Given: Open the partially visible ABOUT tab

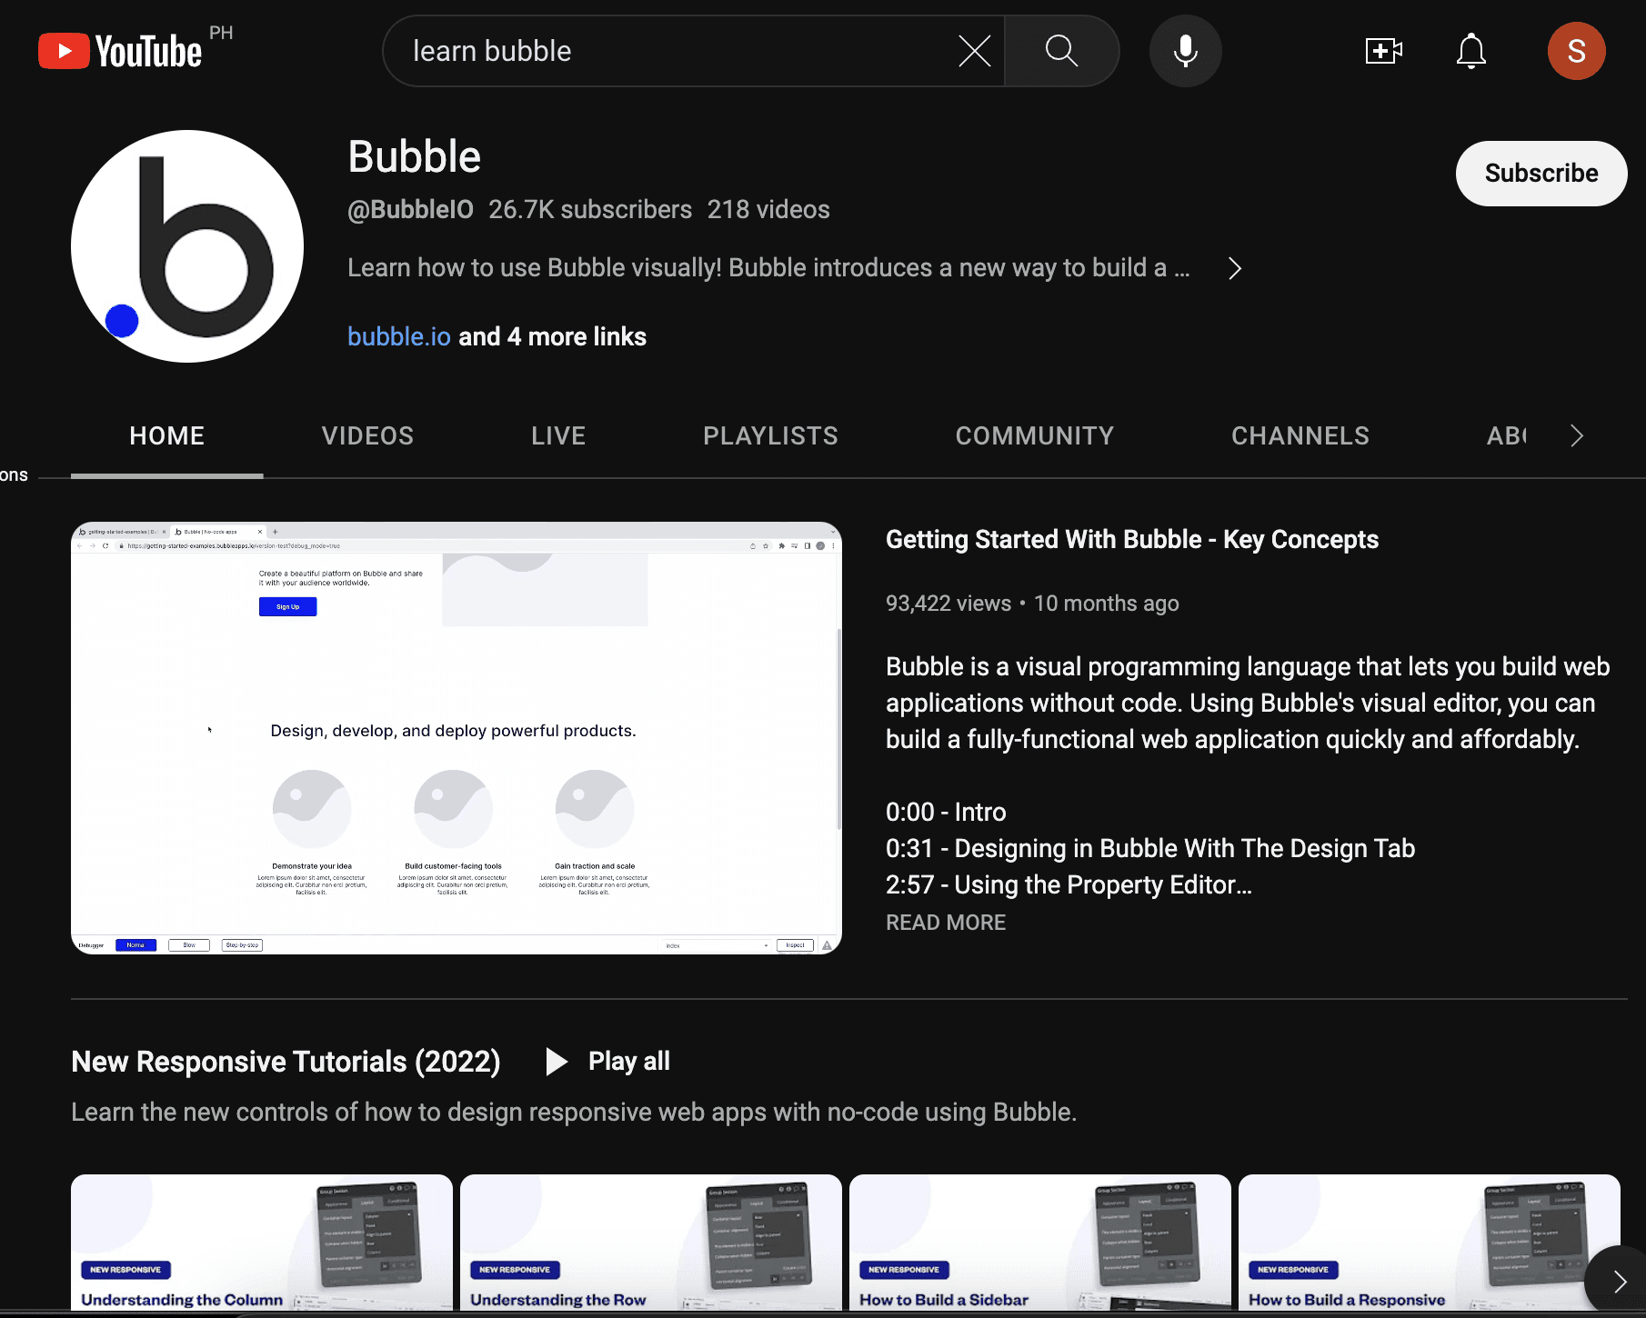Looking at the screenshot, I should pyautogui.click(x=1507, y=436).
